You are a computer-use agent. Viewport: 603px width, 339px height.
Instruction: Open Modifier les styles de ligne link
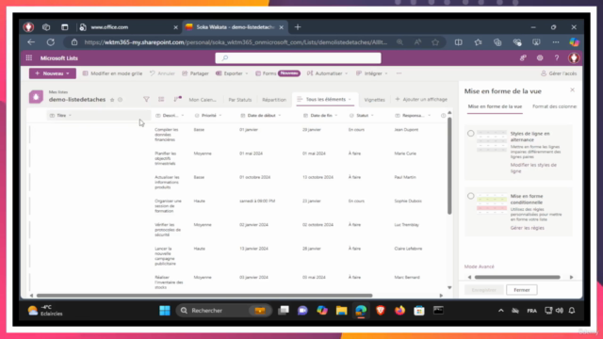pos(533,168)
